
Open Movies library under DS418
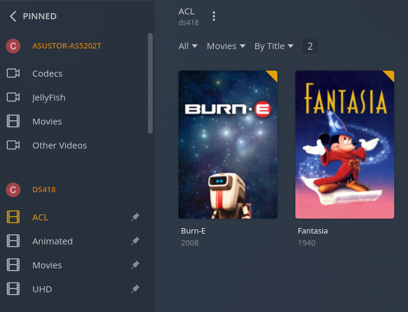[x=47, y=265]
